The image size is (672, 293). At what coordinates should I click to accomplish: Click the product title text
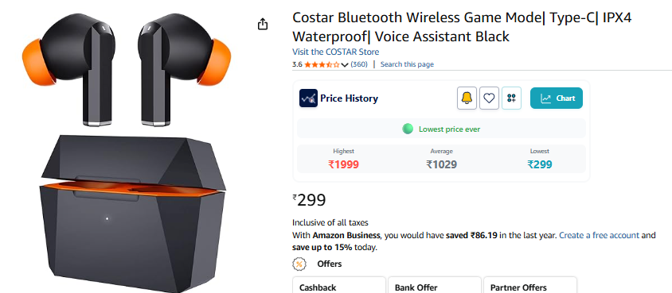pos(462,27)
